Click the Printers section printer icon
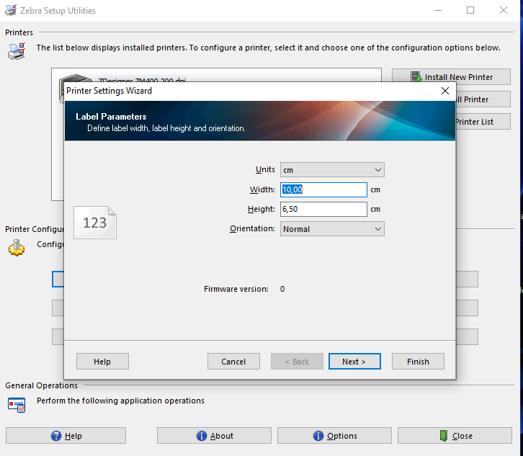The image size is (523, 456). (x=17, y=51)
